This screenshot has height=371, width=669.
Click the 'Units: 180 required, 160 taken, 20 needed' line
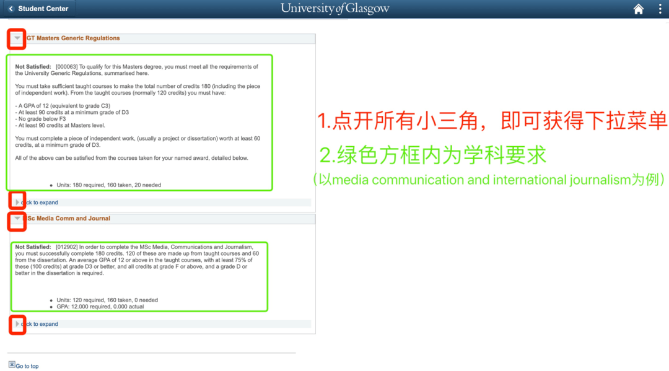(x=108, y=185)
